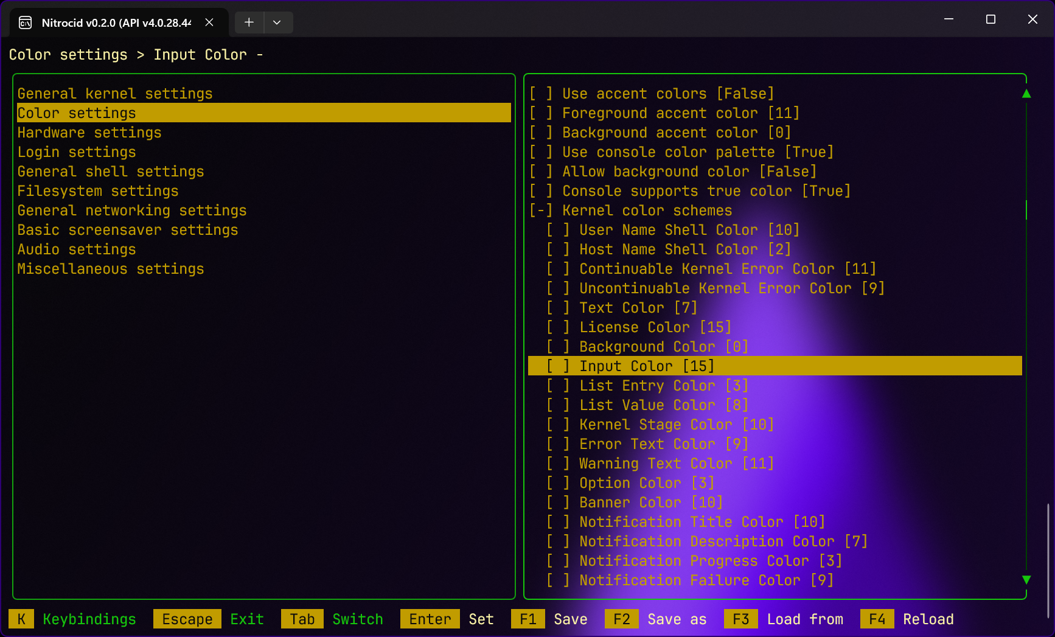Toggle Allow background color checkbox

[x=541, y=172]
